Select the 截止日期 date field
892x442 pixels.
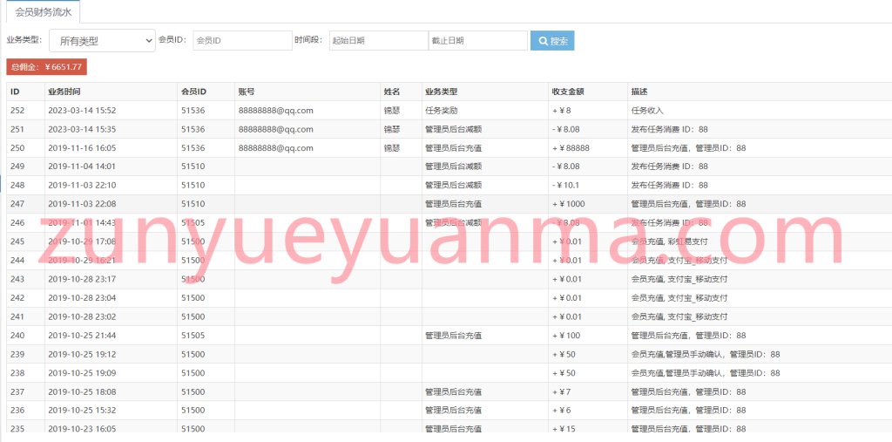click(478, 40)
